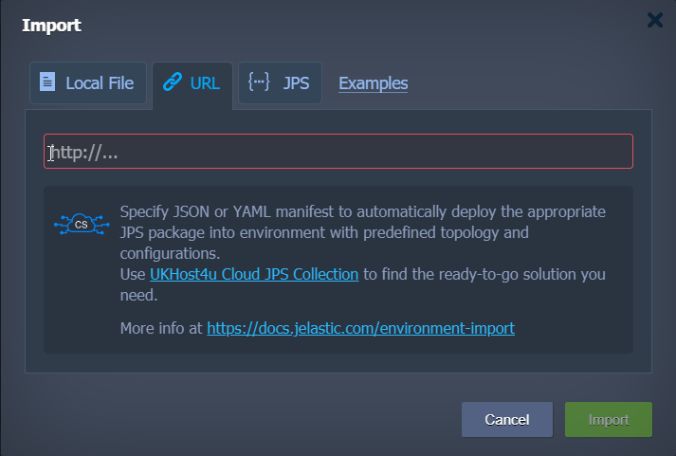Follow the docs.jelastic.com environment-import link
Screen dimensions: 676x456
tap(360, 328)
